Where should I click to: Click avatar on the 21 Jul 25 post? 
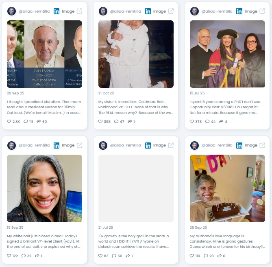(x=103, y=145)
